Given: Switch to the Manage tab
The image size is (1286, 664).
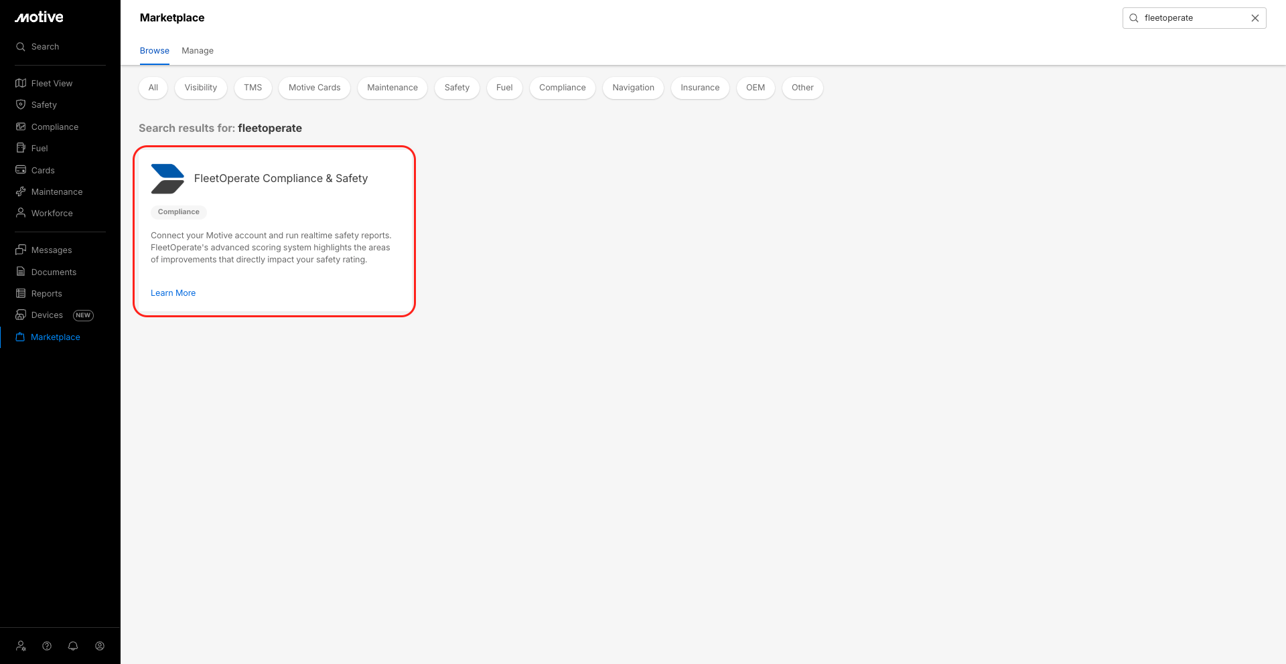Looking at the screenshot, I should coord(198,51).
